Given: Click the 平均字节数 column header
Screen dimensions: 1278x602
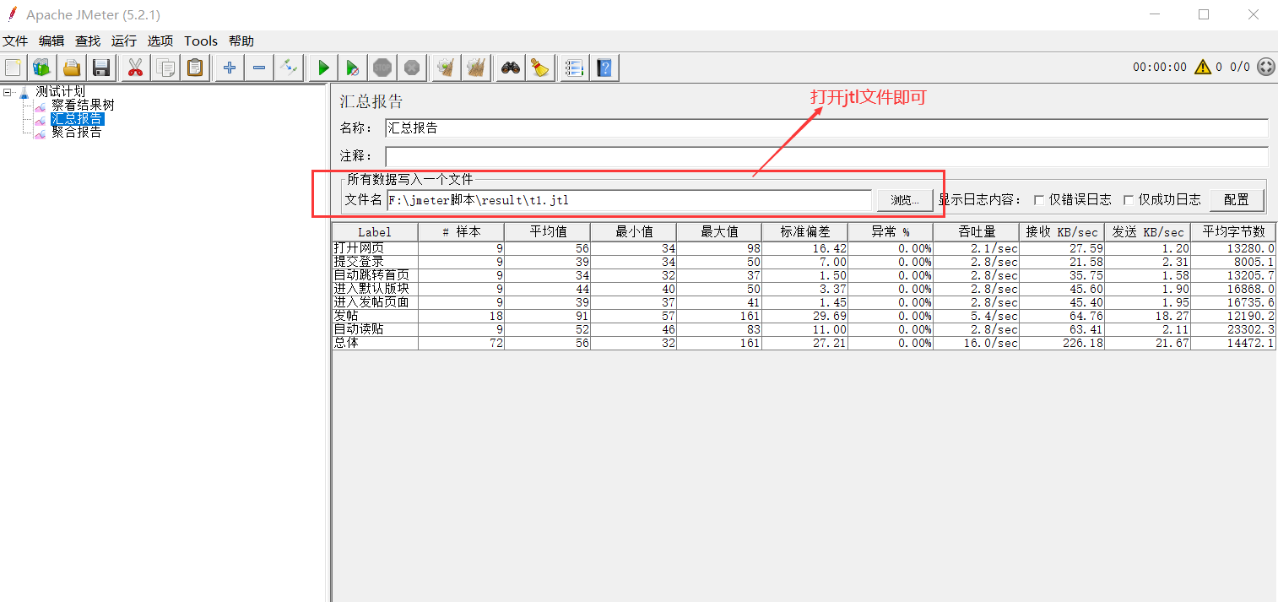Looking at the screenshot, I should pos(1233,232).
